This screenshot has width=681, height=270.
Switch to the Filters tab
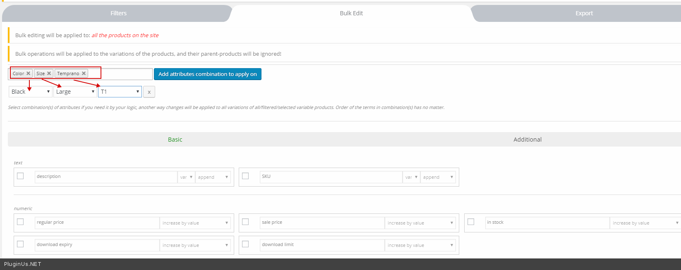point(118,13)
